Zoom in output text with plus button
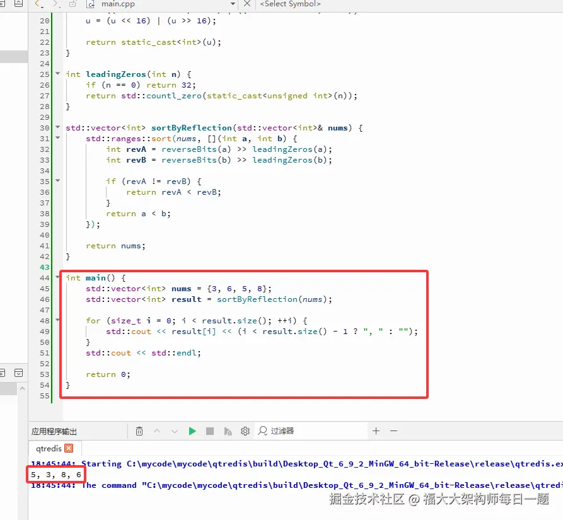Screen dimensions: 563x520 tap(376, 430)
